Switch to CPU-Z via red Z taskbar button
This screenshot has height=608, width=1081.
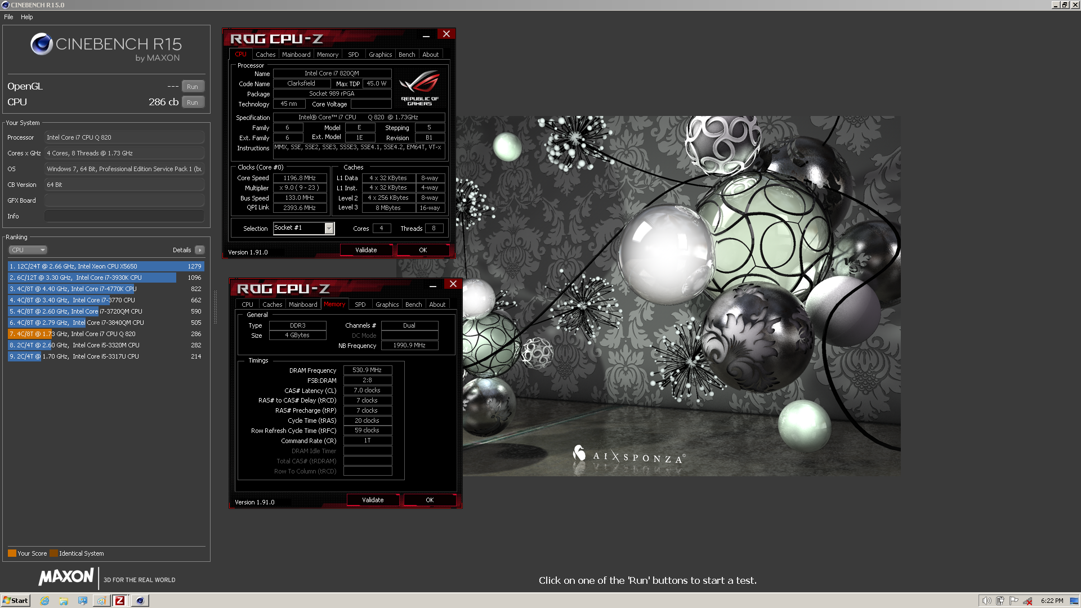(120, 601)
